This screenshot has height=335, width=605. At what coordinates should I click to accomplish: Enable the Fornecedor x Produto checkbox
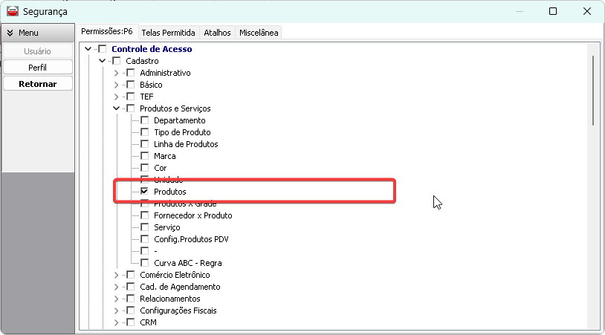pyautogui.click(x=145, y=215)
